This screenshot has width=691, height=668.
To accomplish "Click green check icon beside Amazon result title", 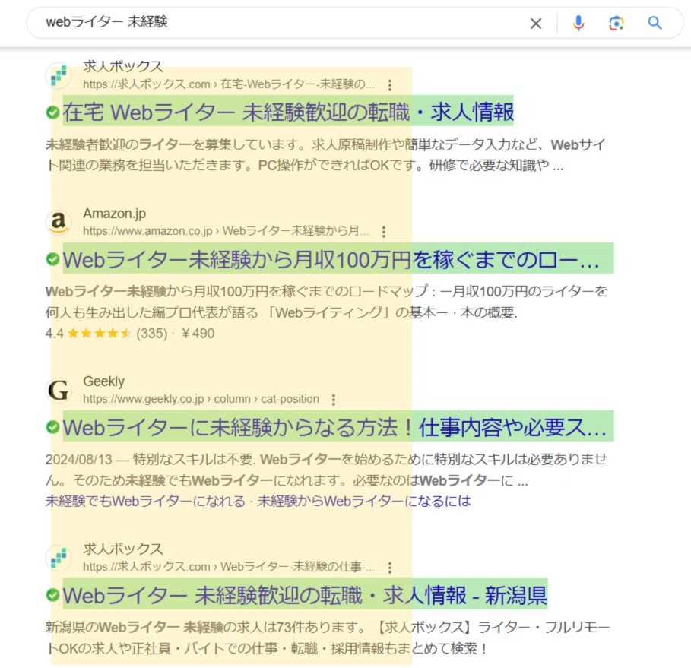I will [x=53, y=260].
